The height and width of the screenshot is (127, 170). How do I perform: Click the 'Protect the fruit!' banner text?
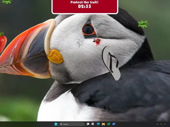[x=84, y=2]
